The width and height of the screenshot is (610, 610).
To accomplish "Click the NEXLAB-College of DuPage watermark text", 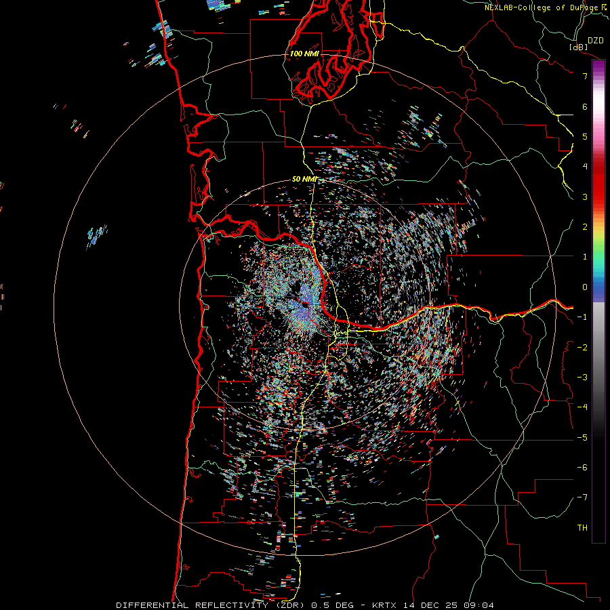I will pos(547,7).
